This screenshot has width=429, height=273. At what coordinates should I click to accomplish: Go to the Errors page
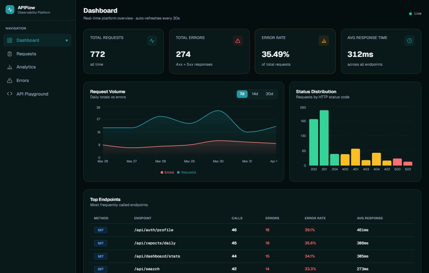click(37, 80)
